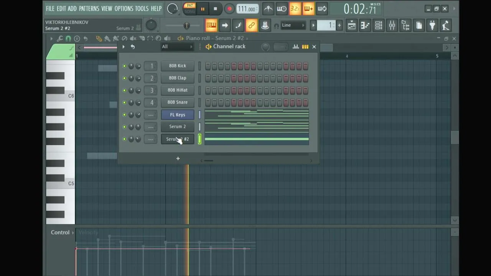Viewport: 491px width, 276px height.
Task: Open Channel rack graph editor icon
Action: (x=296, y=47)
